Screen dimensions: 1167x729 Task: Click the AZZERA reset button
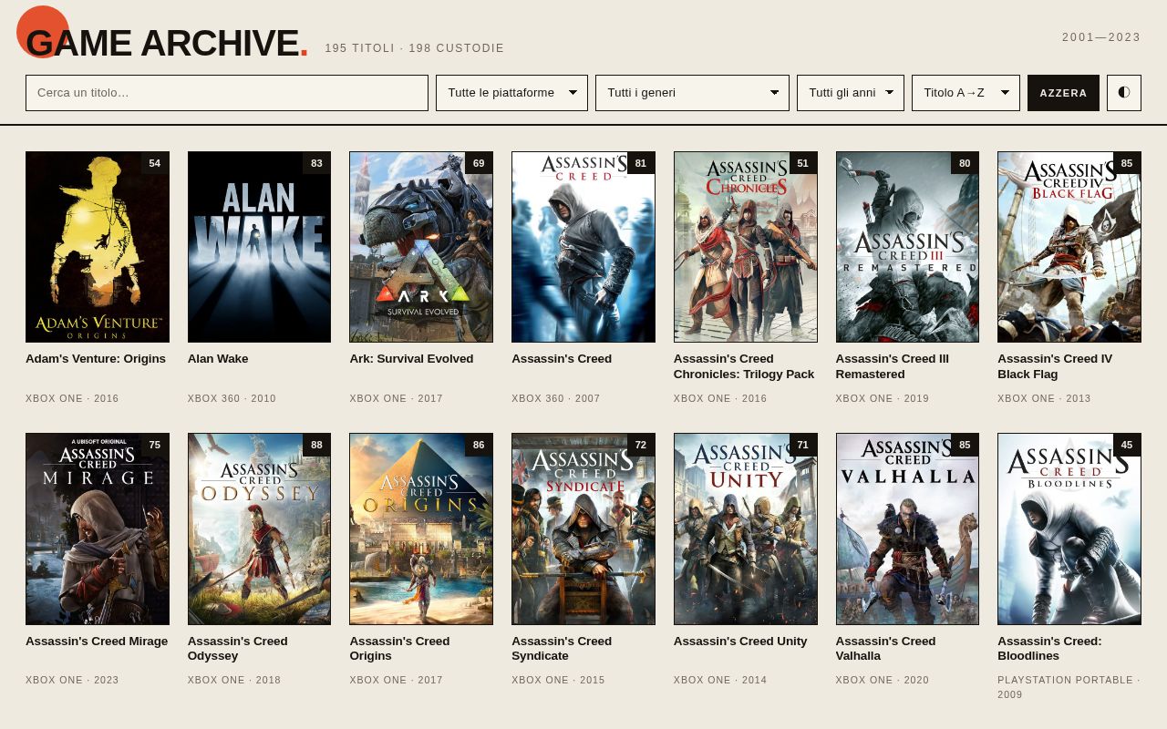click(x=1063, y=93)
